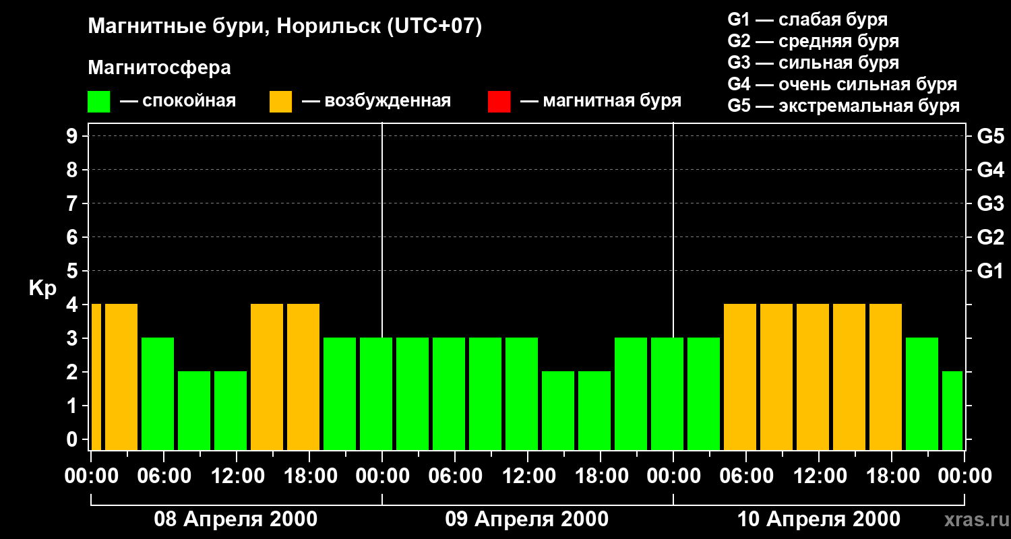Click the 12:00 time label for 08 April
The image size is (1011, 539).
(237, 476)
